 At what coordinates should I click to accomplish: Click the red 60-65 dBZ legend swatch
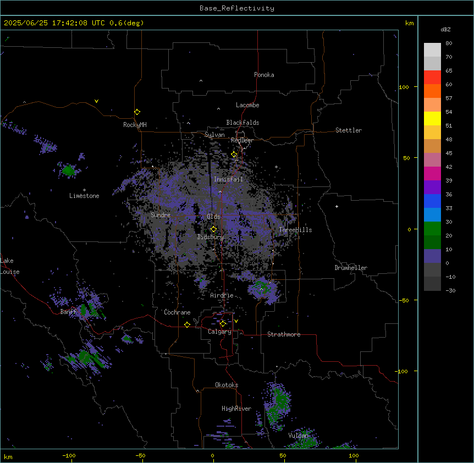pyautogui.click(x=432, y=78)
